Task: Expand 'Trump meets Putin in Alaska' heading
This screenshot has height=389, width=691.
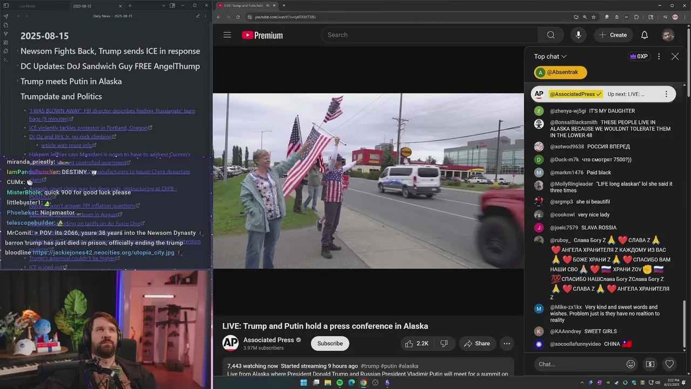Action: point(18,82)
